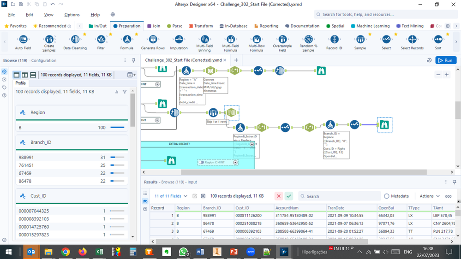The width and height of the screenshot is (461, 259).
Task: Pin the configuration panel
Action: tap(134, 60)
